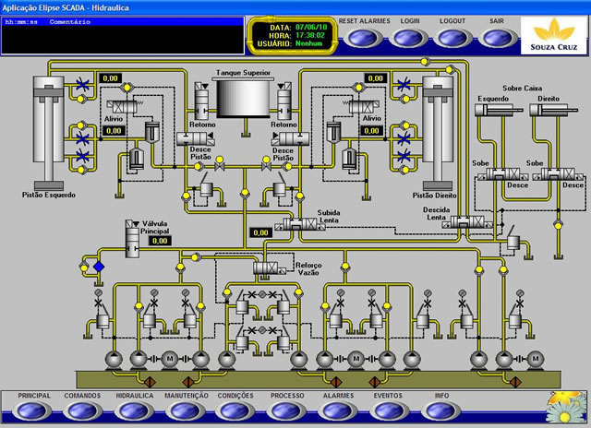
Task: Open the EVENTOS screen
Action: [389, 410]
